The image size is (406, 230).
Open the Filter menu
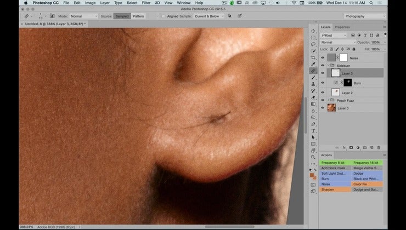click(146, 3)
